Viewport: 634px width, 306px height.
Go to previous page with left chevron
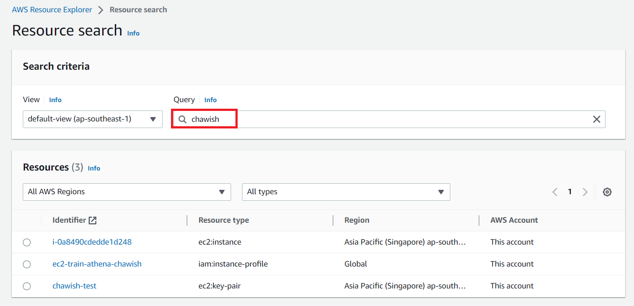click(x=554, y=192)
